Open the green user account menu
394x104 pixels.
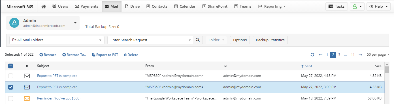357,6
